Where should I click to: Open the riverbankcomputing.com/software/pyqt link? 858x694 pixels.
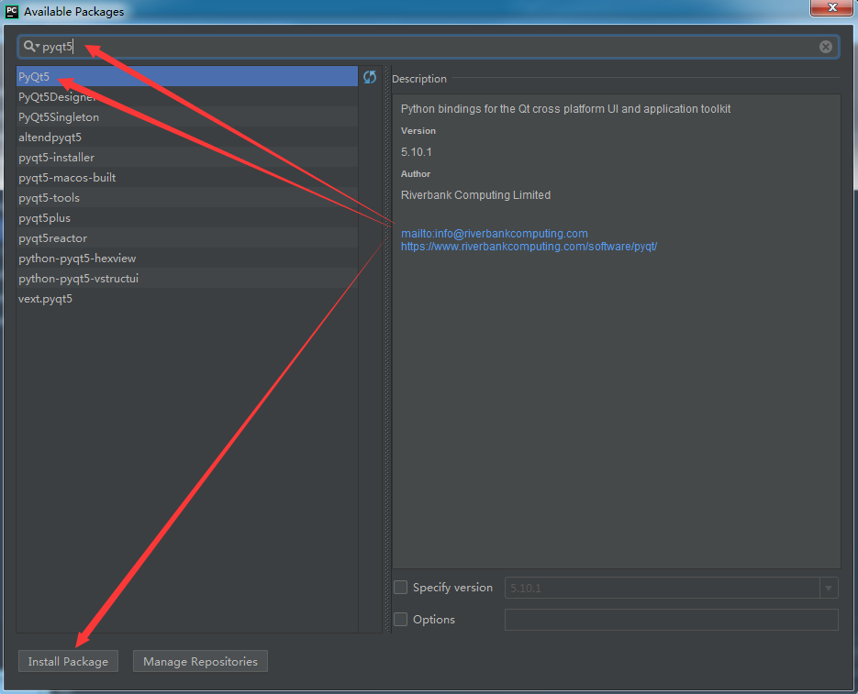(x=529, y=247)
